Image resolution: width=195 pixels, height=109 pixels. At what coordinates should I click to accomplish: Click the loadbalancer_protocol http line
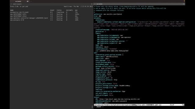(x=106, y=80)
